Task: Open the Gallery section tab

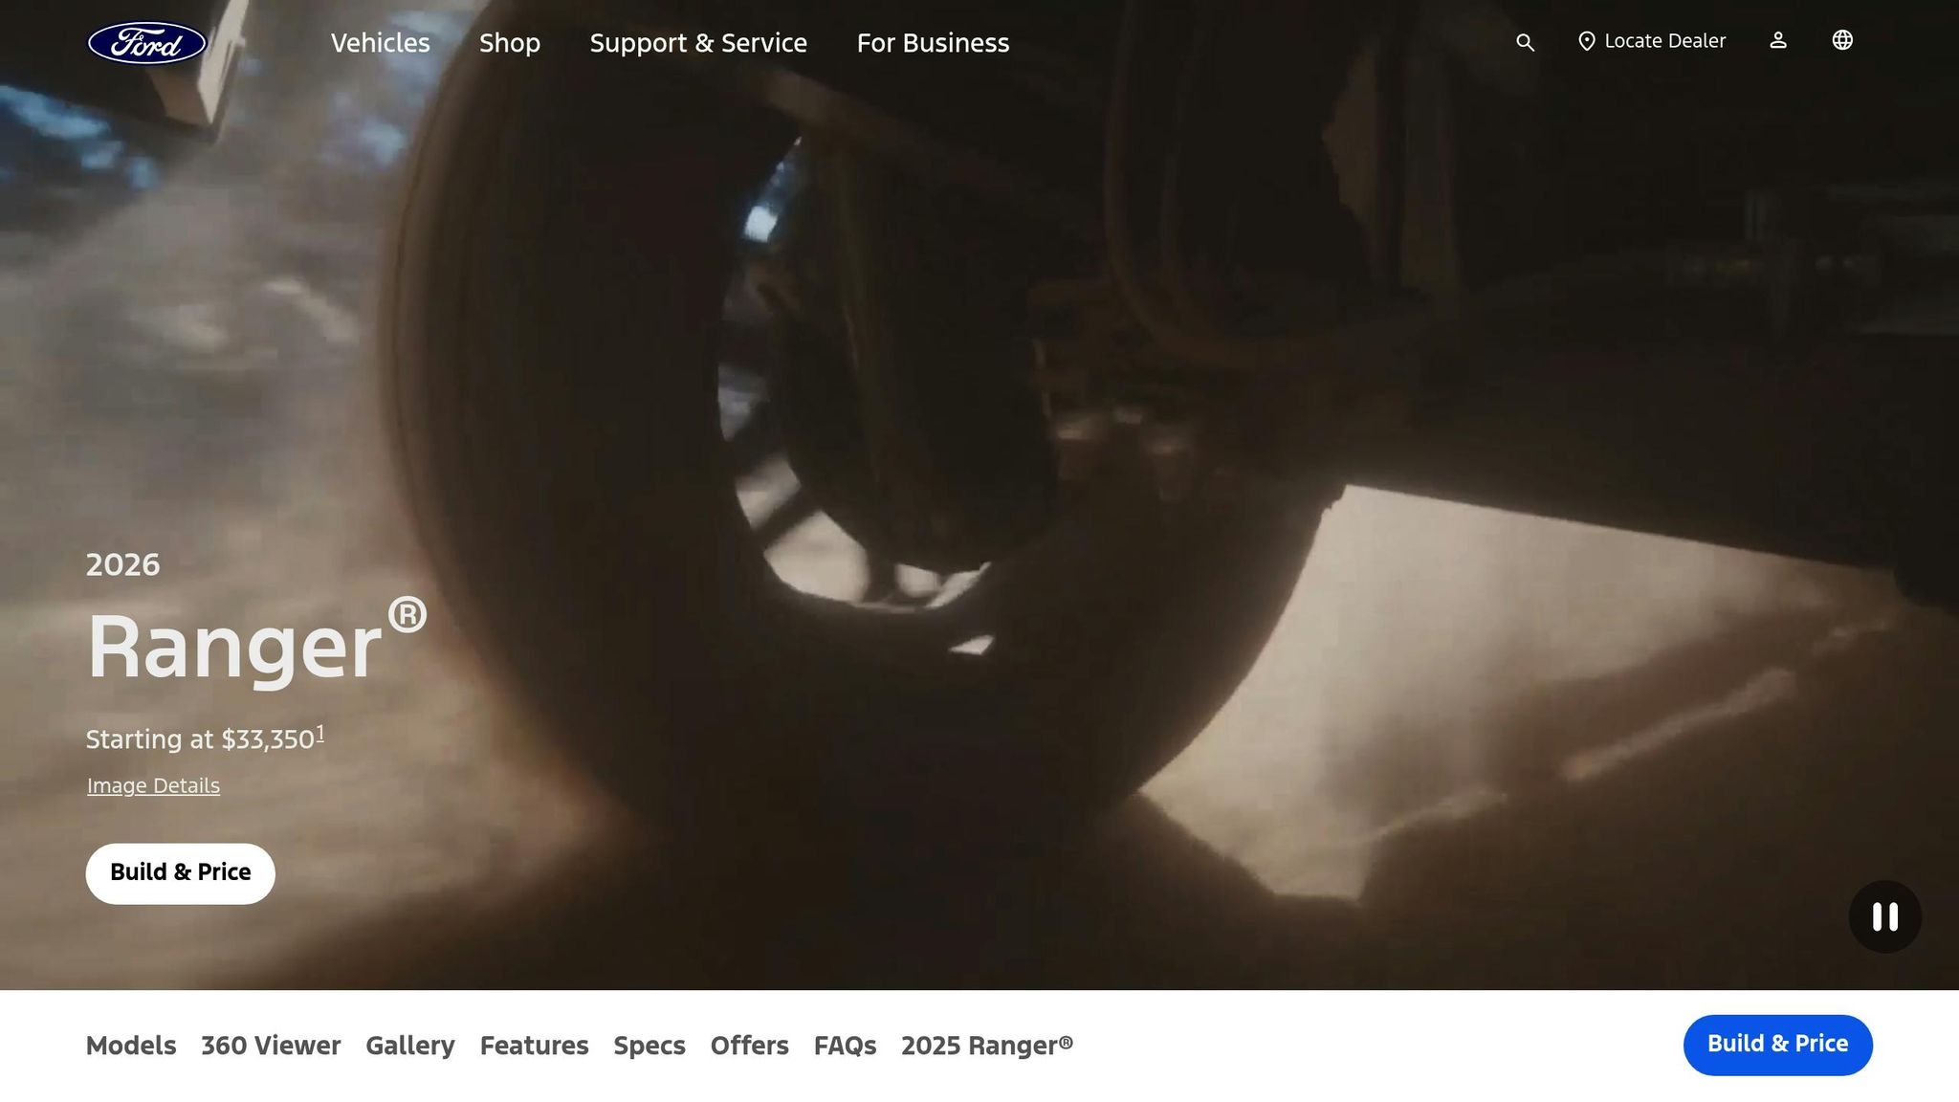Action: [x=409, y=1046]
